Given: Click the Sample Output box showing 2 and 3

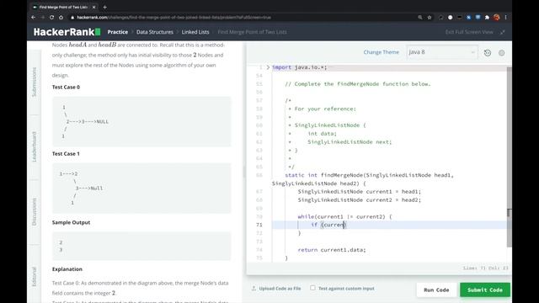Looking at the screenshot, I should point(141,246).
